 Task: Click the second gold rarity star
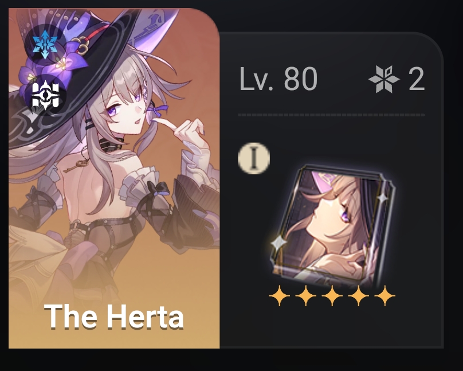(305, 295)
